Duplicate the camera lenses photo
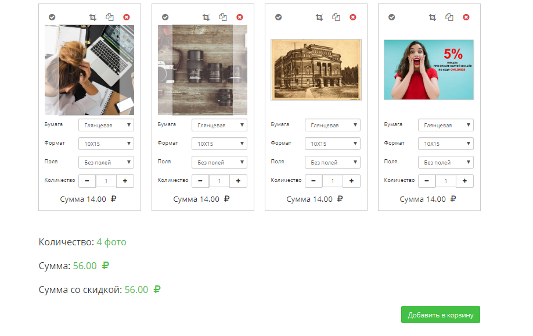Screen dimensions: 533x336 coord(222,17)
